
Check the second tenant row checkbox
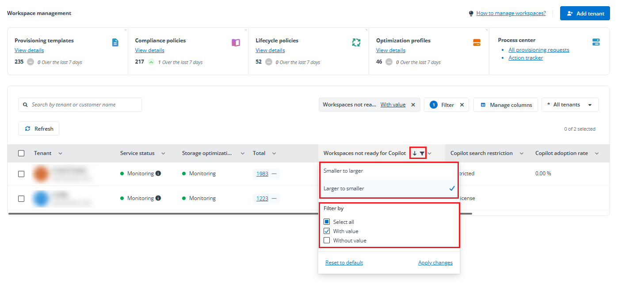tap(21, 198)
